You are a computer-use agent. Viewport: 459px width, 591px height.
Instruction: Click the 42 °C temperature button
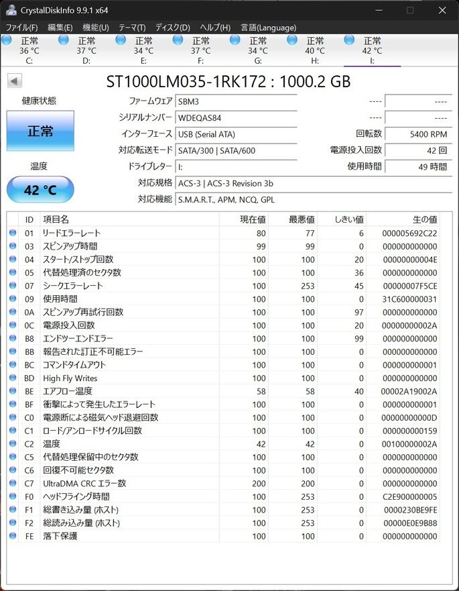point(40,190)
